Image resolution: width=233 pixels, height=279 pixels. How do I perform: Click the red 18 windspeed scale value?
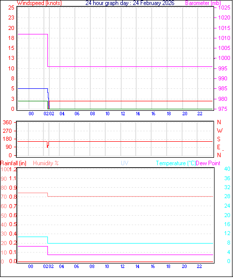click(x=11, y=38)
